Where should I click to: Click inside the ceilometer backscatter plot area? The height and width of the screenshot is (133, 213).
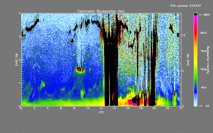(x=101, y=60)
